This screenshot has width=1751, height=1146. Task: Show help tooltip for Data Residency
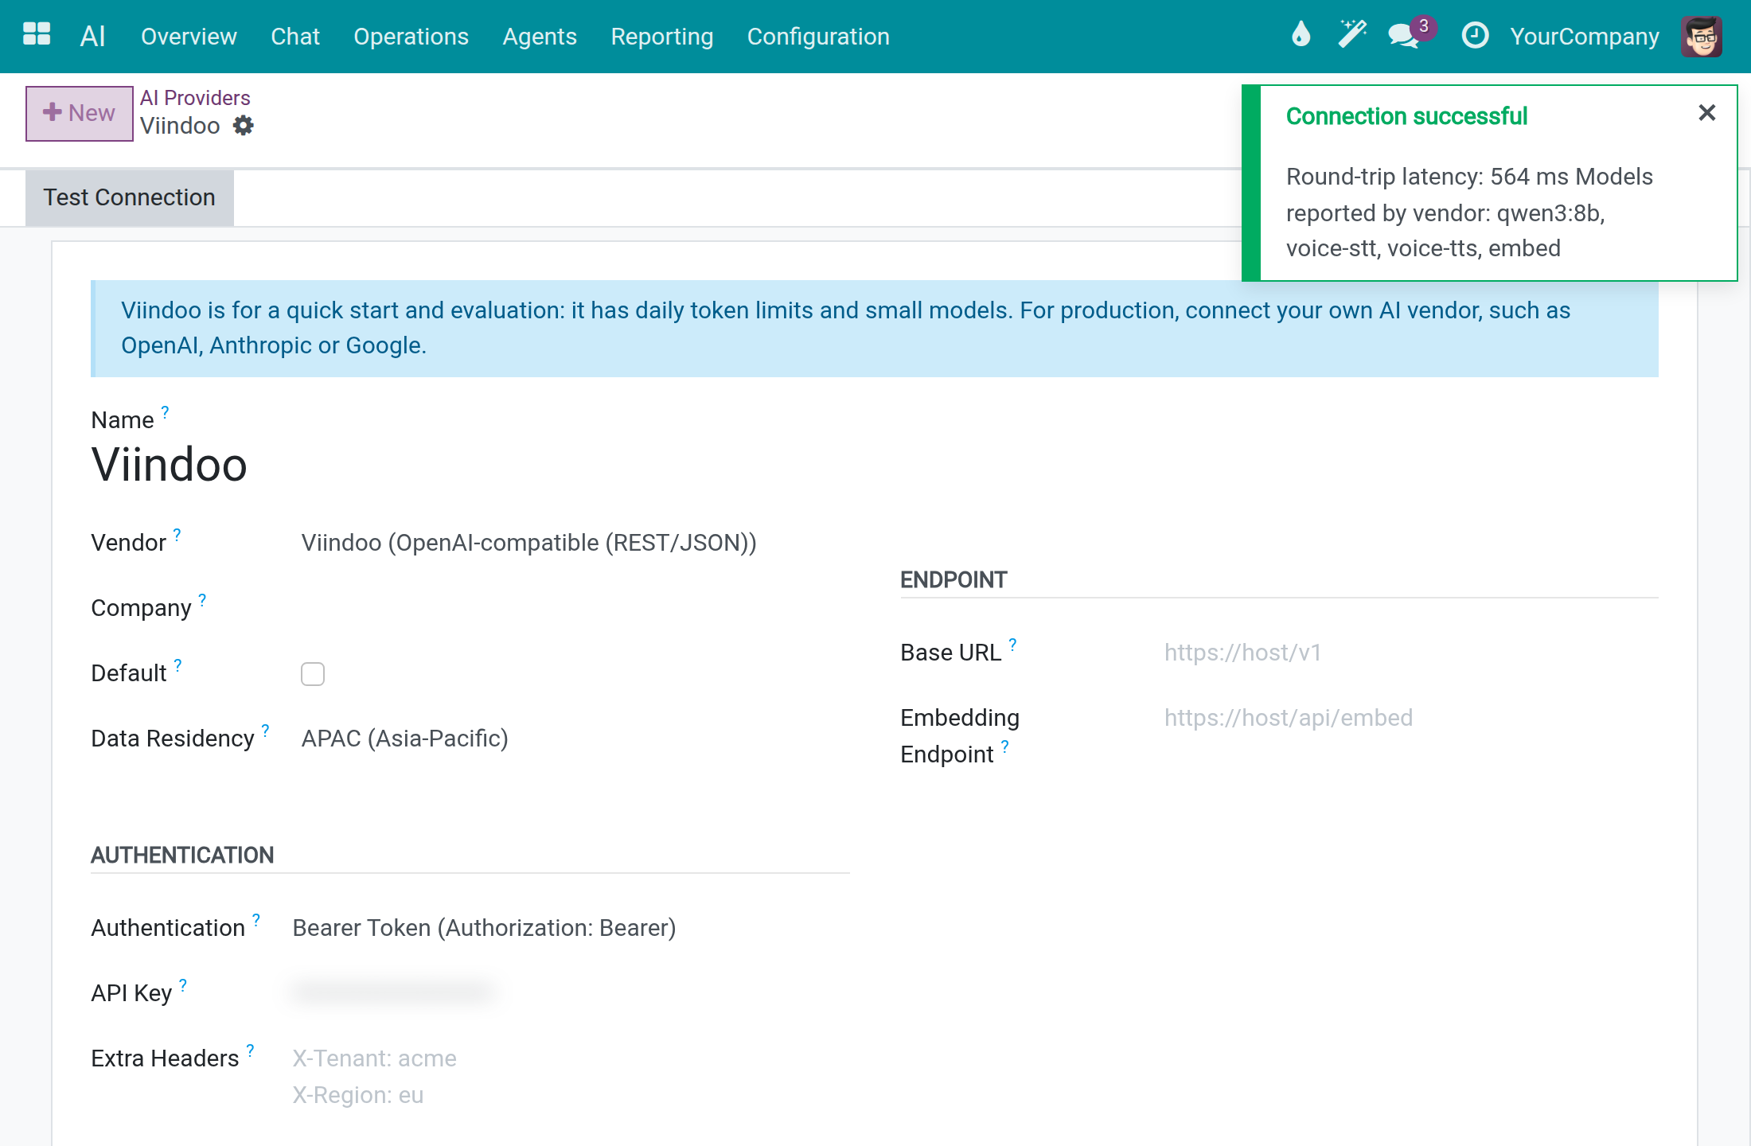(x=265, y=730)
